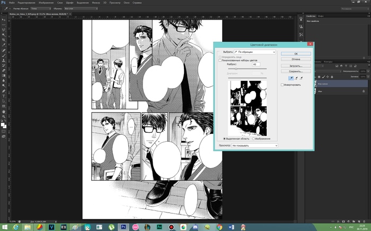The width and height of the screenshot is (371, 231).
Task: Open the Windows Start button
Action: pos(4,227)
